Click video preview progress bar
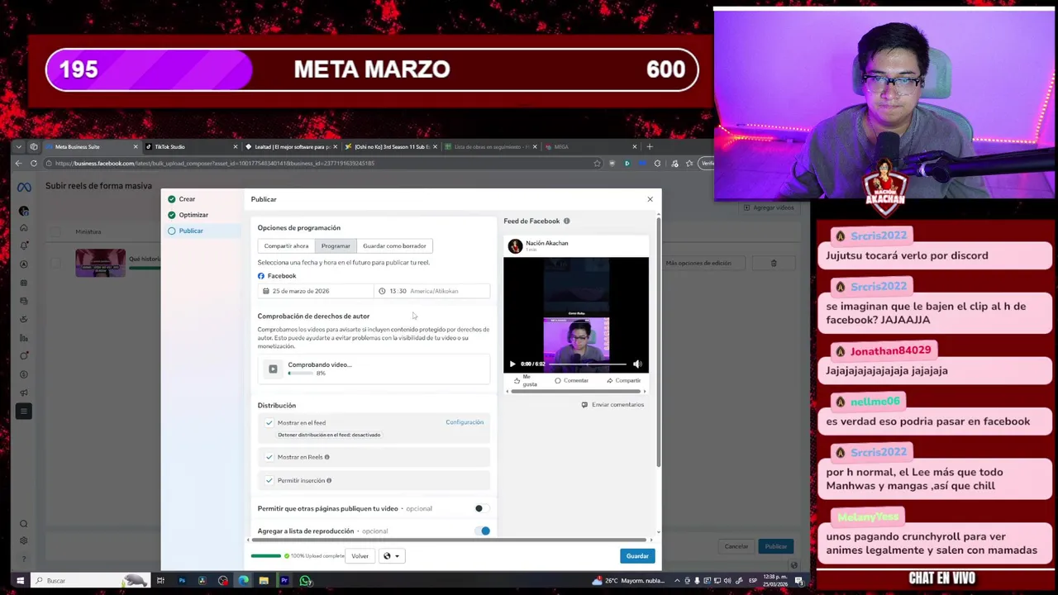 tap(587, 364)
